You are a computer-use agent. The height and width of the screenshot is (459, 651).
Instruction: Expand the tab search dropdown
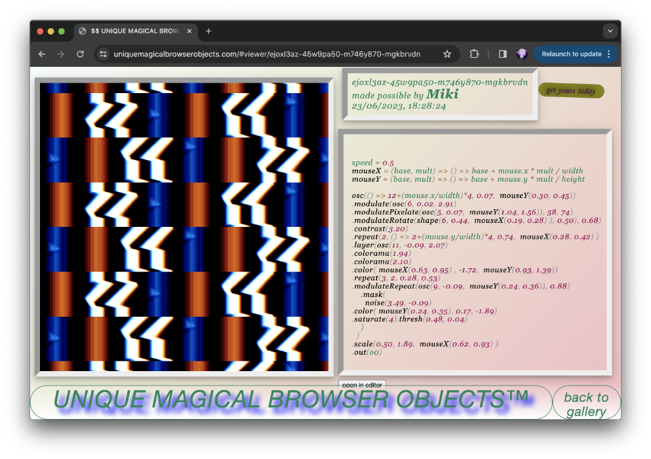pyautogui.click(x=610, y=31)
